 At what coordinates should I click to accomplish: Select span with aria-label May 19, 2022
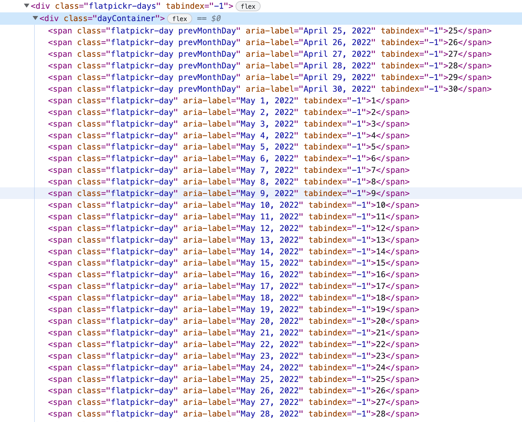[x=233, y=310]
